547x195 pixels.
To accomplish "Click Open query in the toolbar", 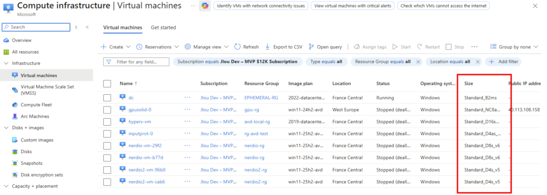I will (325, 47).
